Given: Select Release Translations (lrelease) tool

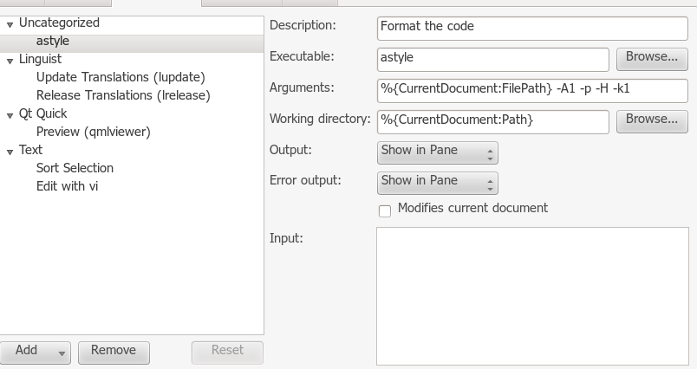Looking at the screenshot, I should pos(123,95).
